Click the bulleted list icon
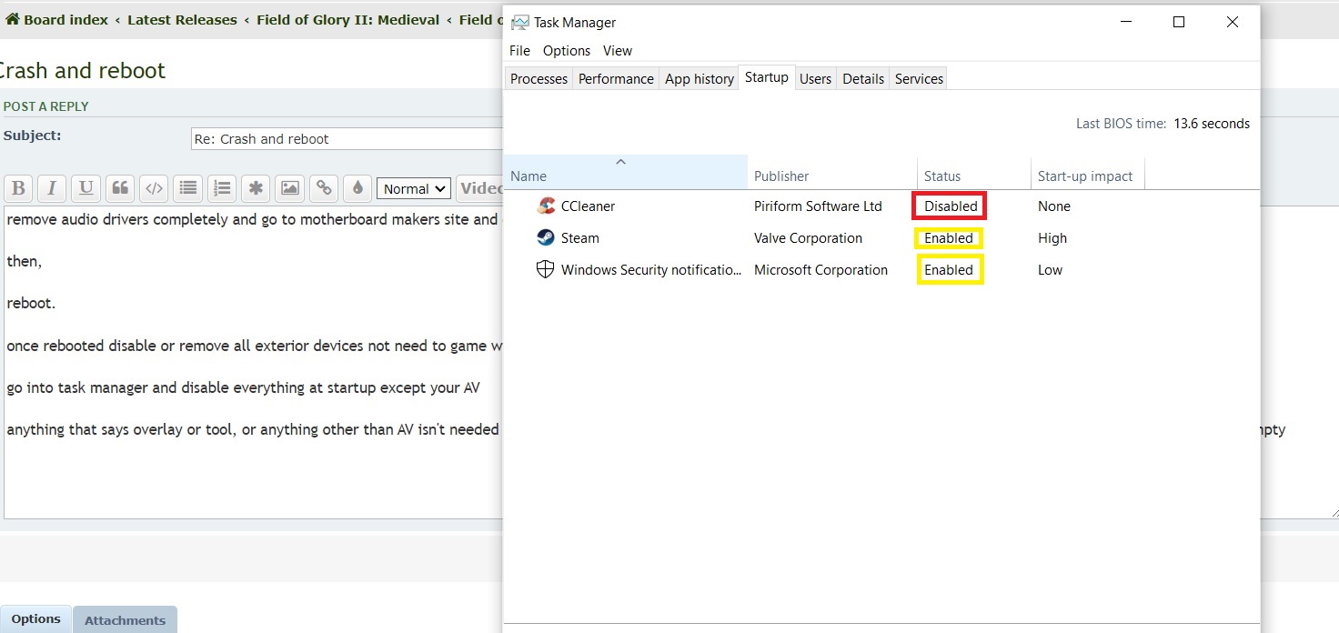This screenshot has width=1339, height=633. (x=188, y=188)
